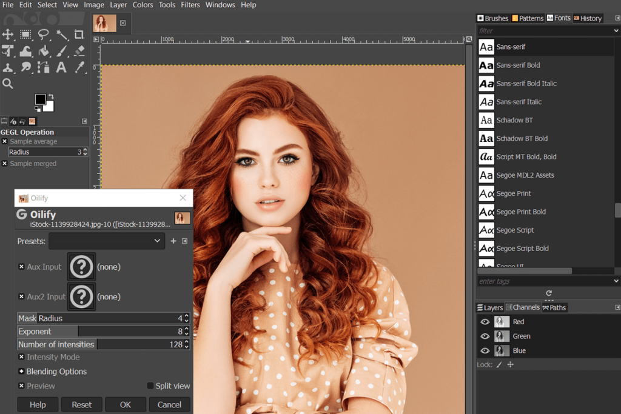621x414 pixels.
Task: Pick the Paintbrush tool
Action: (x=61, y=51)
